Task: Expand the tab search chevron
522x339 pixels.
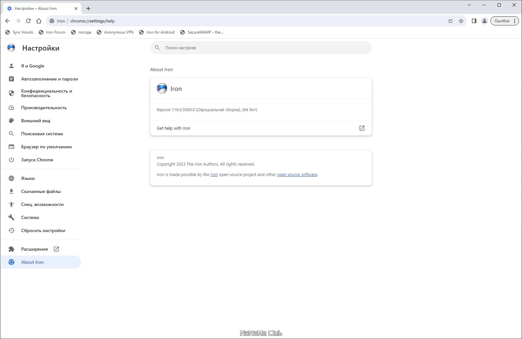Action: coord(469,5)
